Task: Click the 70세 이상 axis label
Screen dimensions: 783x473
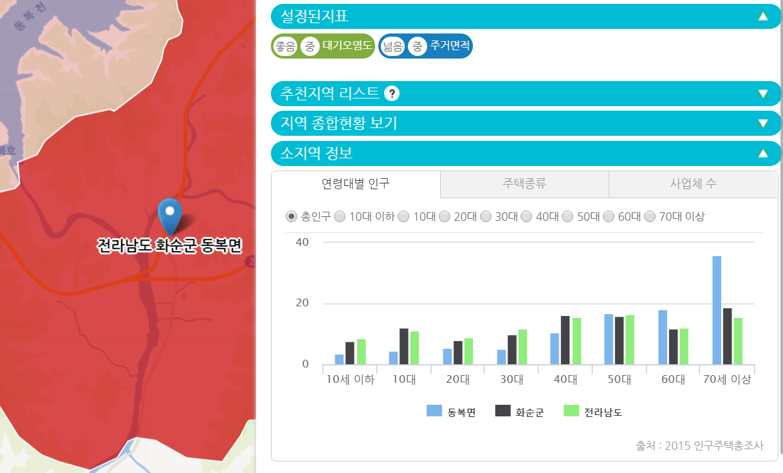Action: pyautogui.click(x=727, y=380)
